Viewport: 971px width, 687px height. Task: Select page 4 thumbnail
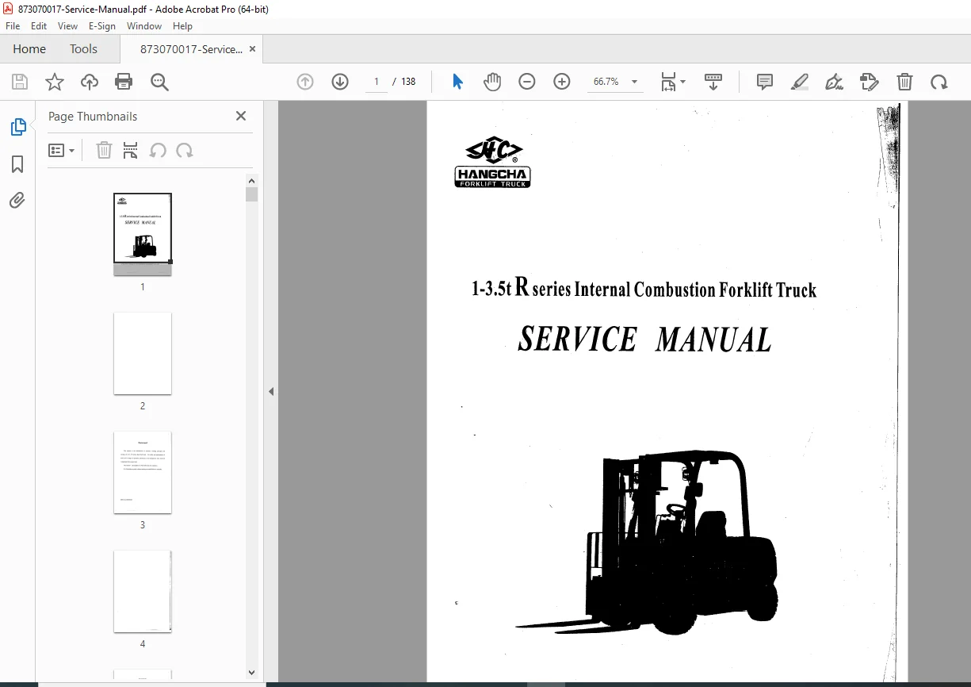[x=143, y=591]
